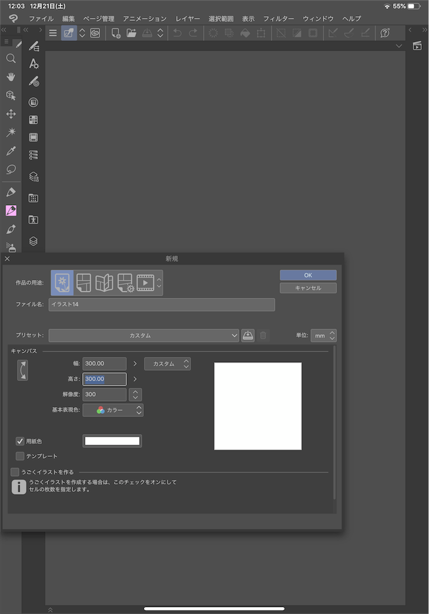
Task: Click the キャンセル button
Action: pos(308,288)
